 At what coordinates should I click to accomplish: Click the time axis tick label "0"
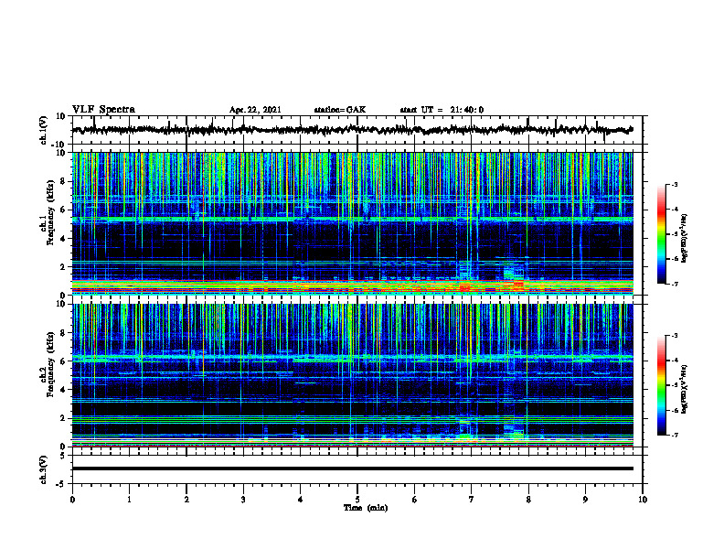pyautogui.click(x=72, y=500)
